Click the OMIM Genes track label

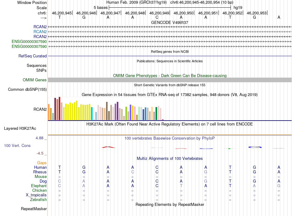tap(35, 80)
